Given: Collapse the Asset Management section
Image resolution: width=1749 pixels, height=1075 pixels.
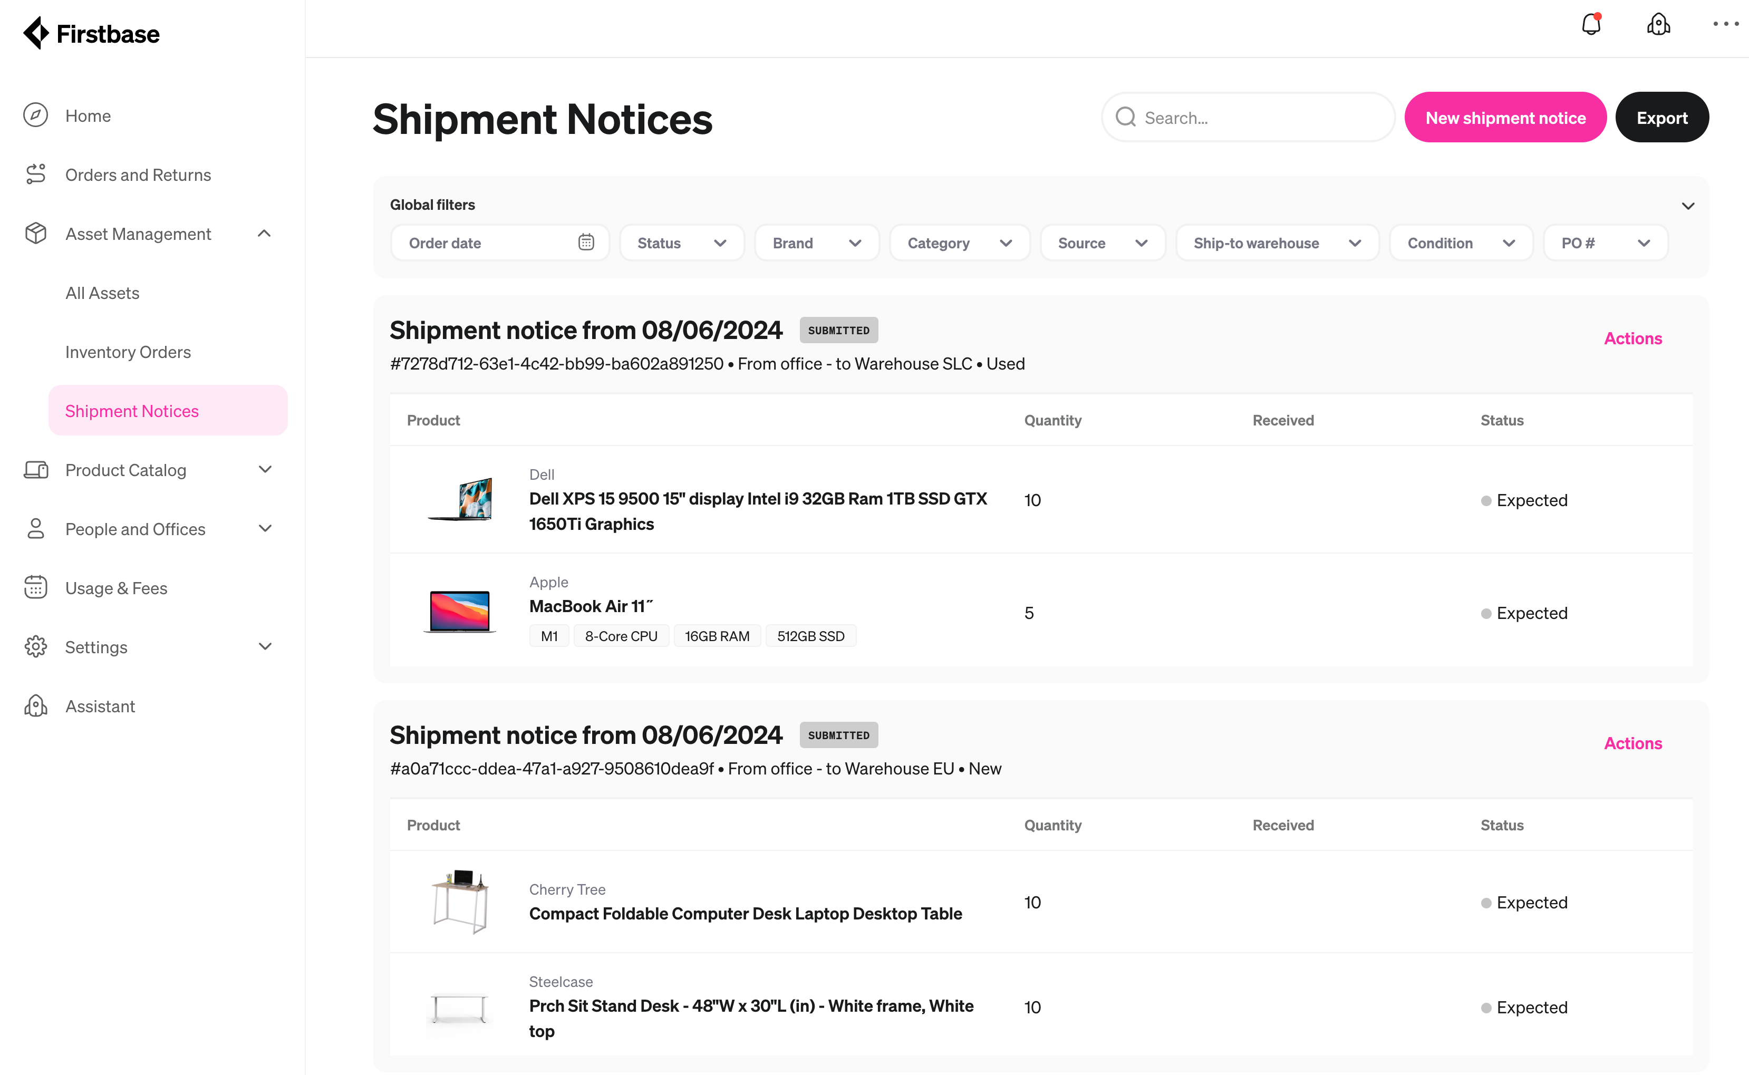Looking at the screenshot, I should (265, 233).
